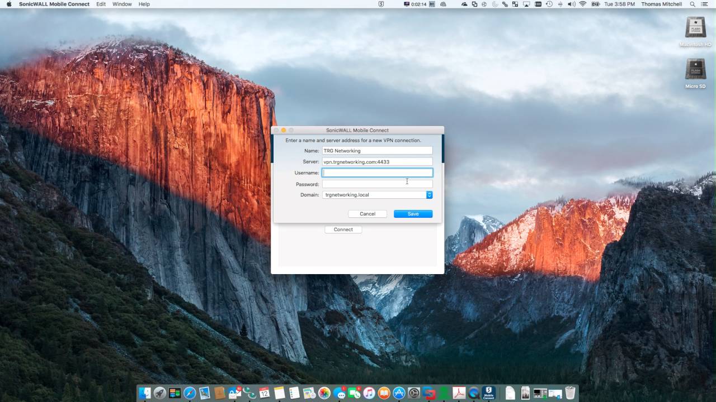Click Thomas Mitchell user menu
This screenshot has width=716, height=402.
click(x=662, y=4)
